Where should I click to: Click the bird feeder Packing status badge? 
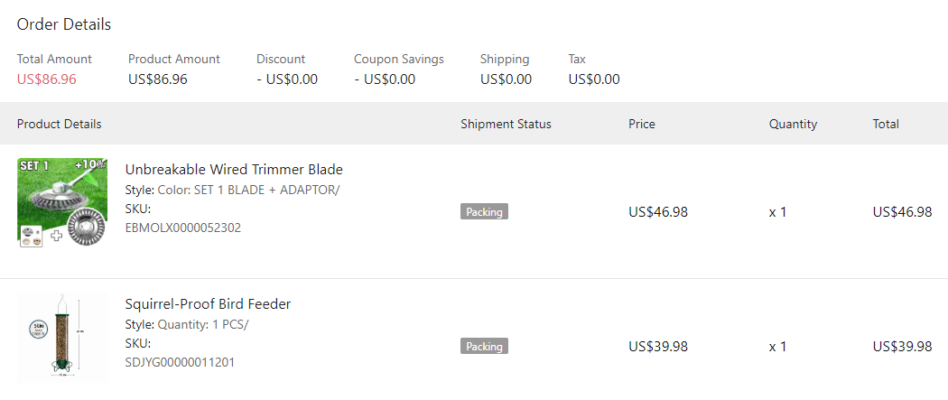(x=484, y=346)
